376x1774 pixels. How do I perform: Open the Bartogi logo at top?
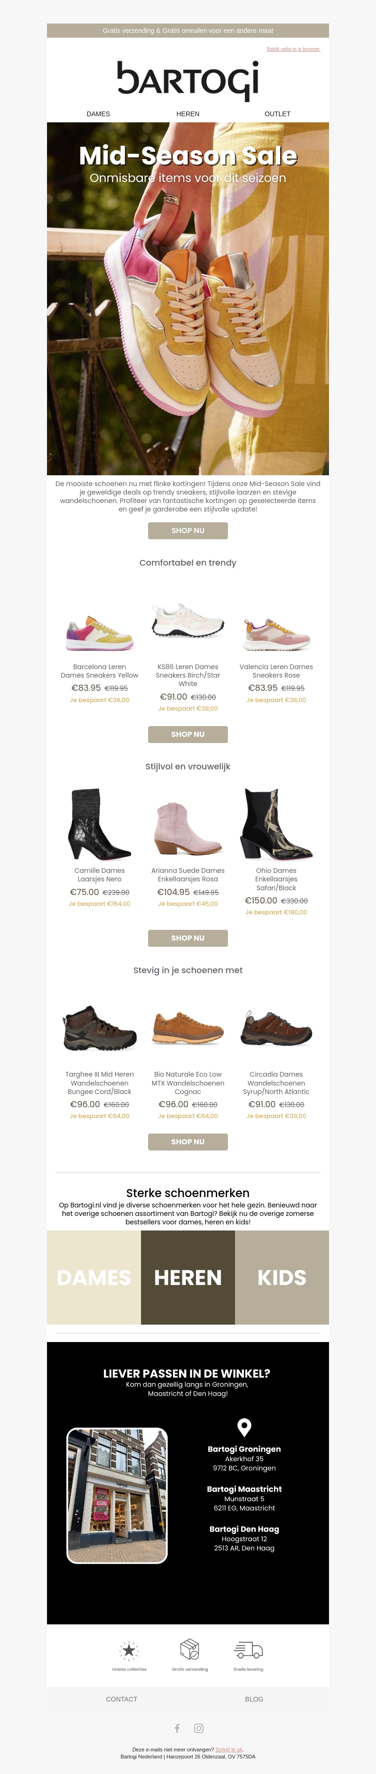click(x=188, y=80)
